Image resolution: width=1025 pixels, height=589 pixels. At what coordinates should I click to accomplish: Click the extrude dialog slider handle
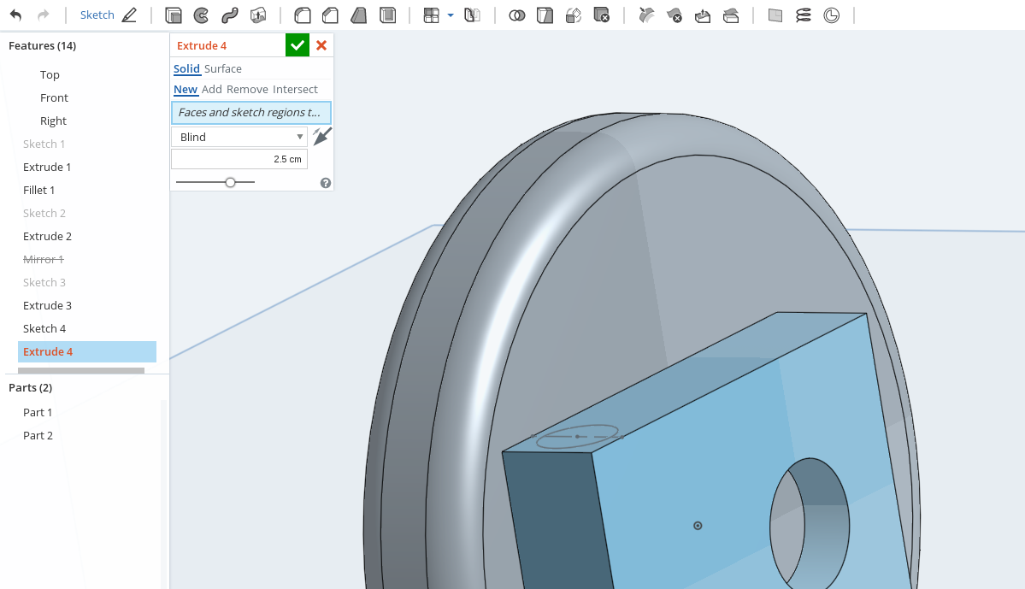pyautogui.click(x=230, y=182)
